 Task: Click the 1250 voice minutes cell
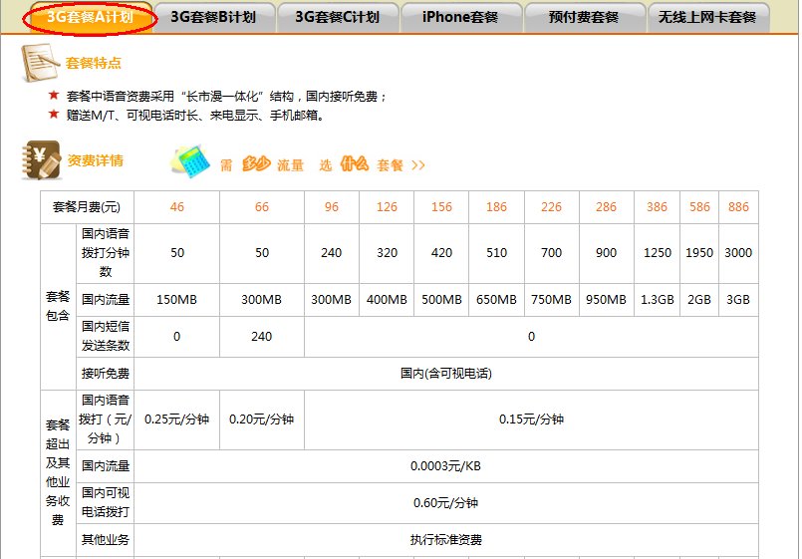(x=657, y=253)
